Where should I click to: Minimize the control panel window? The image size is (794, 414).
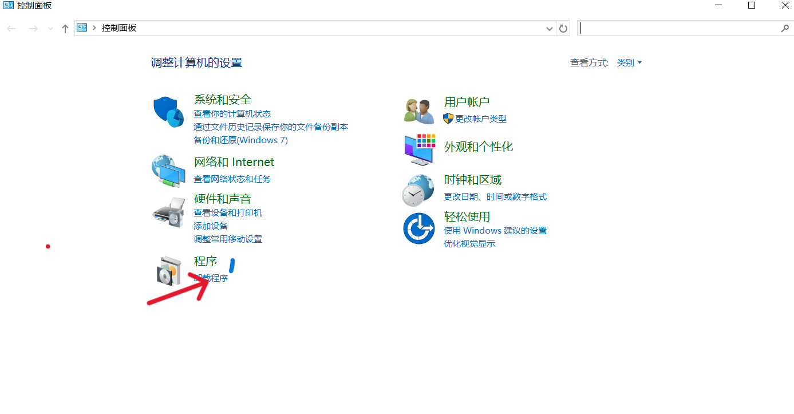point(719,6)
